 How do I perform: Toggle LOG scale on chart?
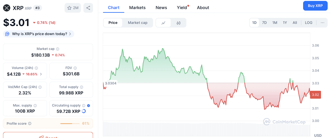point(309,23)
